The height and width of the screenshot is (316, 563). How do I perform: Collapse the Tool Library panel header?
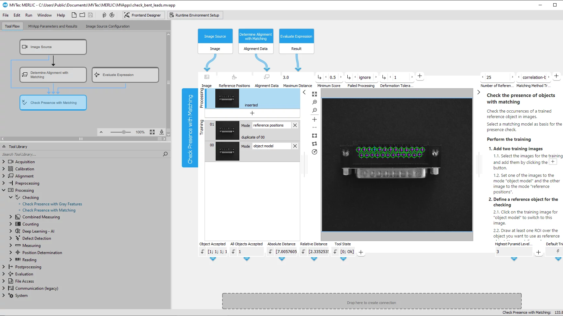tap(4, 146)
